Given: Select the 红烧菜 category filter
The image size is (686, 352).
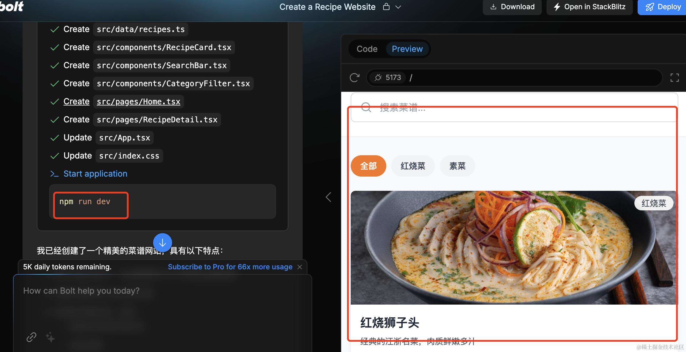Looking at the screenshot, I should 413,166.
